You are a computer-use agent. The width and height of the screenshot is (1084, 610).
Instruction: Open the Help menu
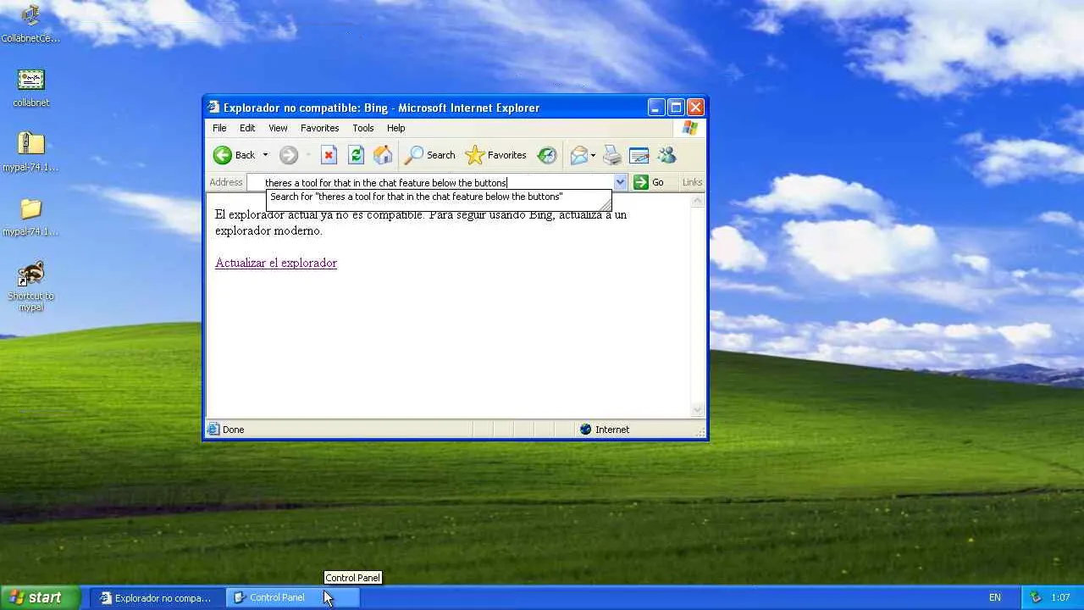[x=396, y=128]
